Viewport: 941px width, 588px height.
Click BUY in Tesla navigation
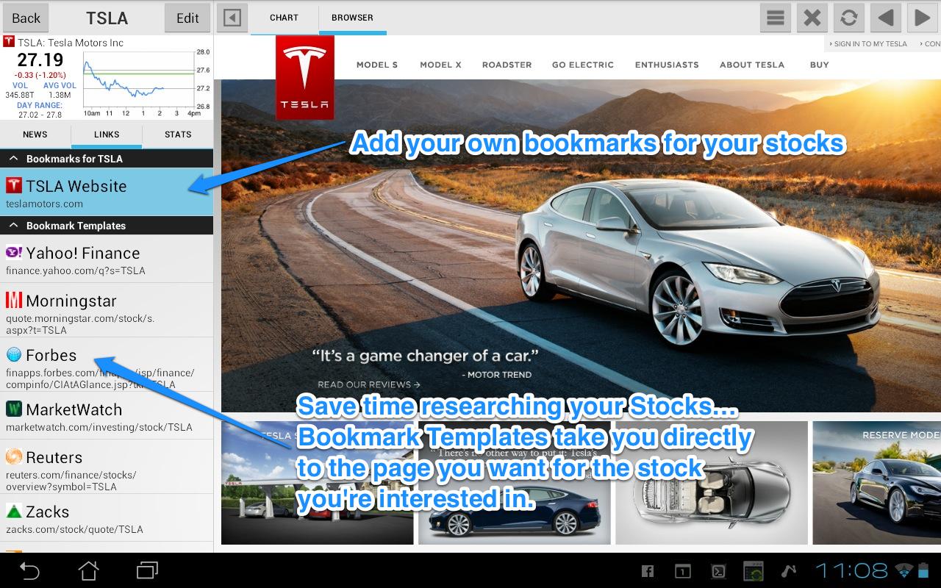click(x=820, y=65)
